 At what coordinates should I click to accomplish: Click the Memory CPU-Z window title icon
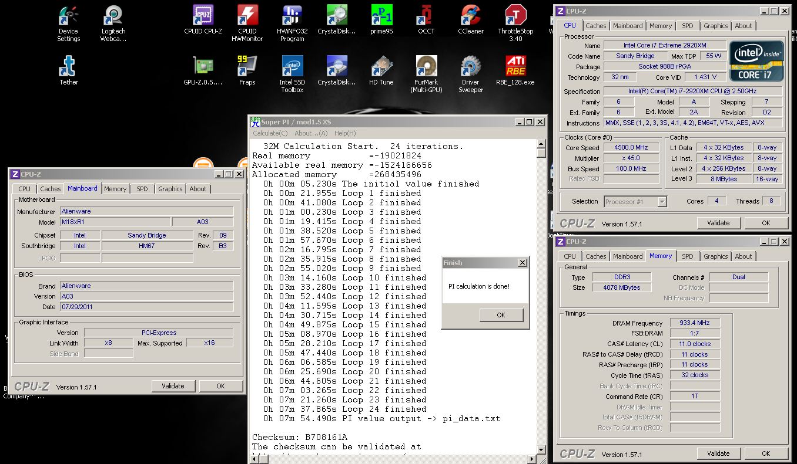click(561, 242)
